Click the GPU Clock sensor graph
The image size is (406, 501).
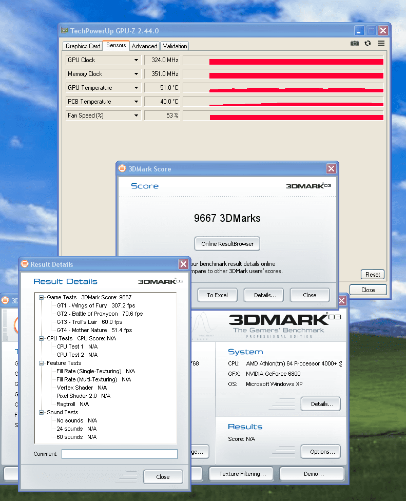pyautogui.click(x=283, y=60)
